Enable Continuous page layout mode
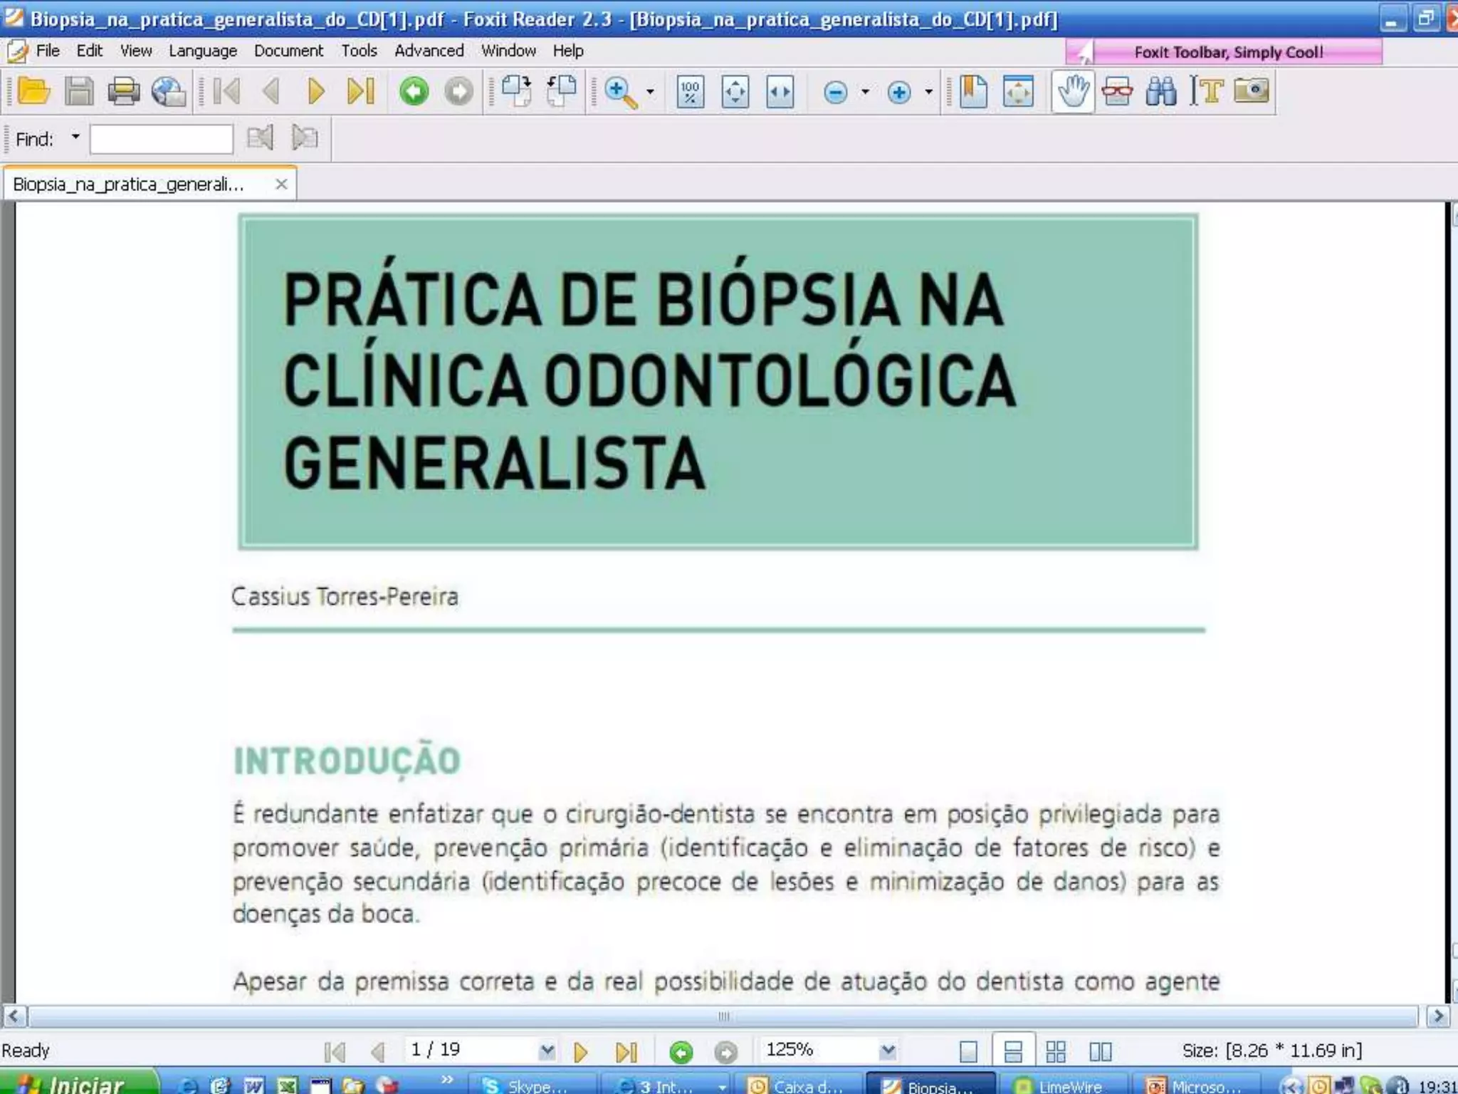Screen dimensions: 1458x1094 [1012, 1051]
